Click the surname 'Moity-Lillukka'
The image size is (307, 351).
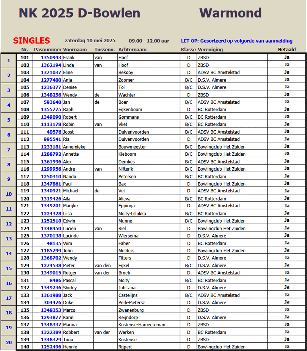132,214
